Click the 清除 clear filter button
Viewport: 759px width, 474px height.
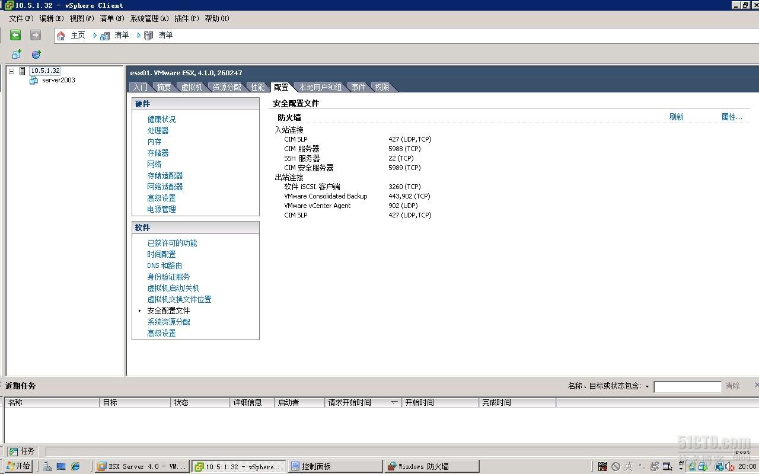click(733, 386)
